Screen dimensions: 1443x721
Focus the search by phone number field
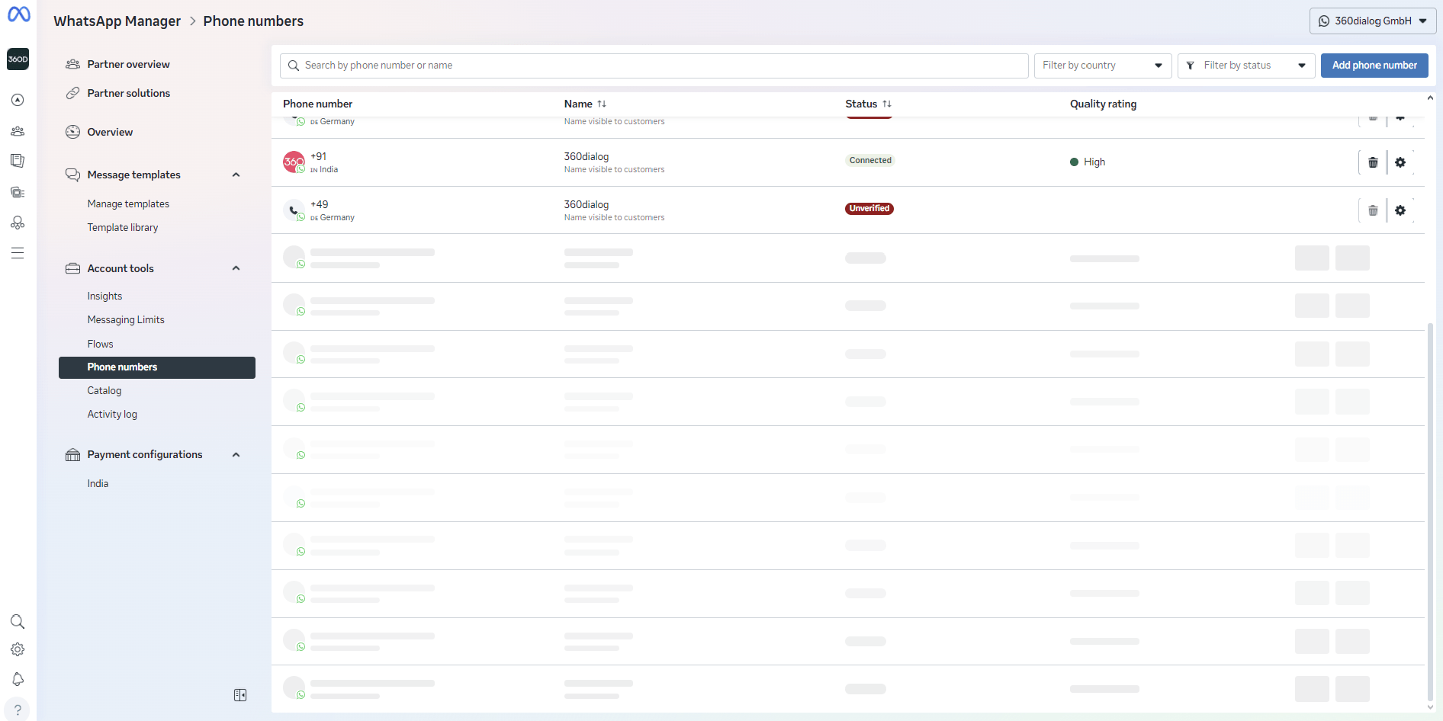coord(654,66)
